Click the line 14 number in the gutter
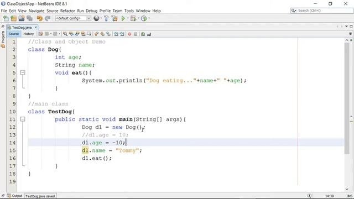This screenshot has width=354, height=199. pyautogui.click(x=12, y=143)
